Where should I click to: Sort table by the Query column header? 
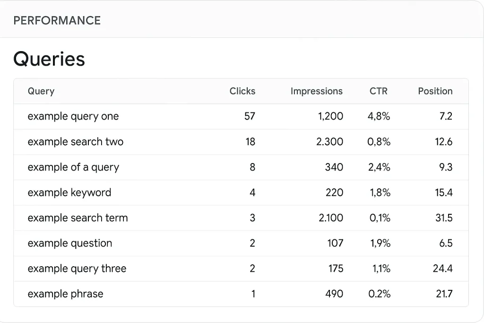pyautogui.click(x=41, y=91)
